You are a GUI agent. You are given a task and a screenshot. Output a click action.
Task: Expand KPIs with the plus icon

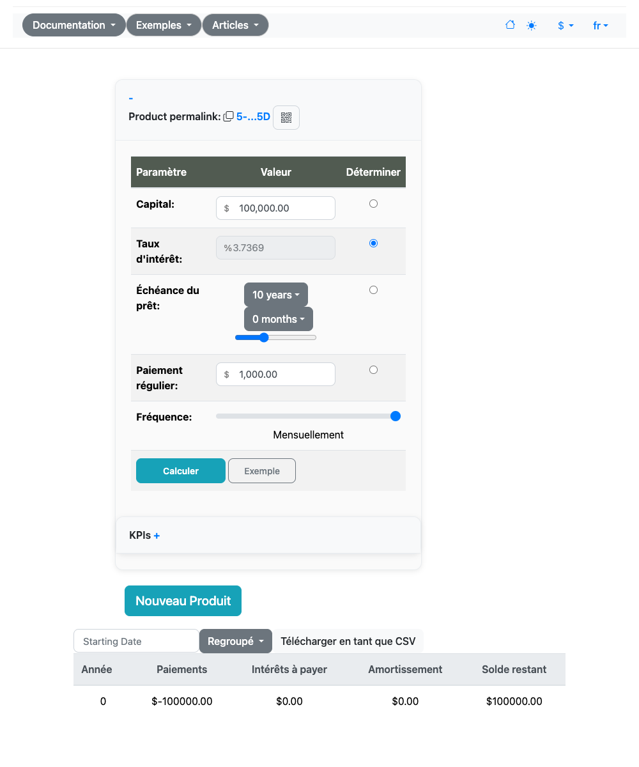(157, 536)
